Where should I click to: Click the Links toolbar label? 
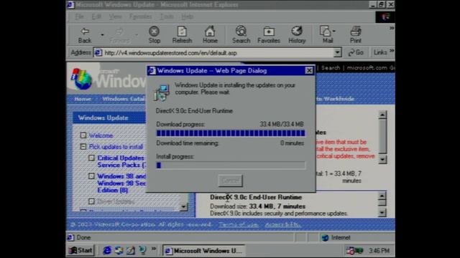point(380,52)
